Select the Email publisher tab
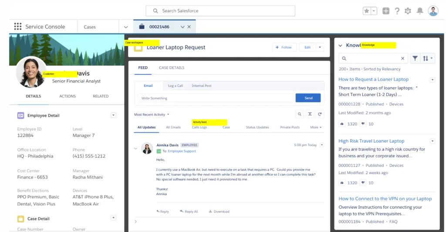Screen dimensions: 446x232 (x=148, y=86)
